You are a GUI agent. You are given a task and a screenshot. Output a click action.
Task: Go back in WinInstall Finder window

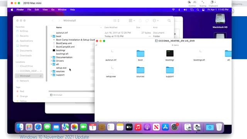[53, 20]
